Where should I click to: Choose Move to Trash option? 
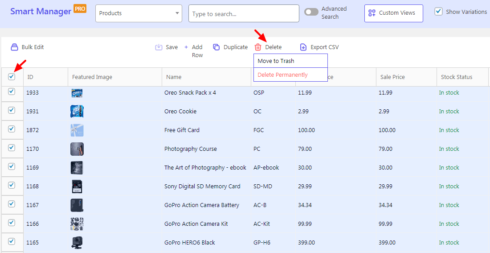point(290,61)
